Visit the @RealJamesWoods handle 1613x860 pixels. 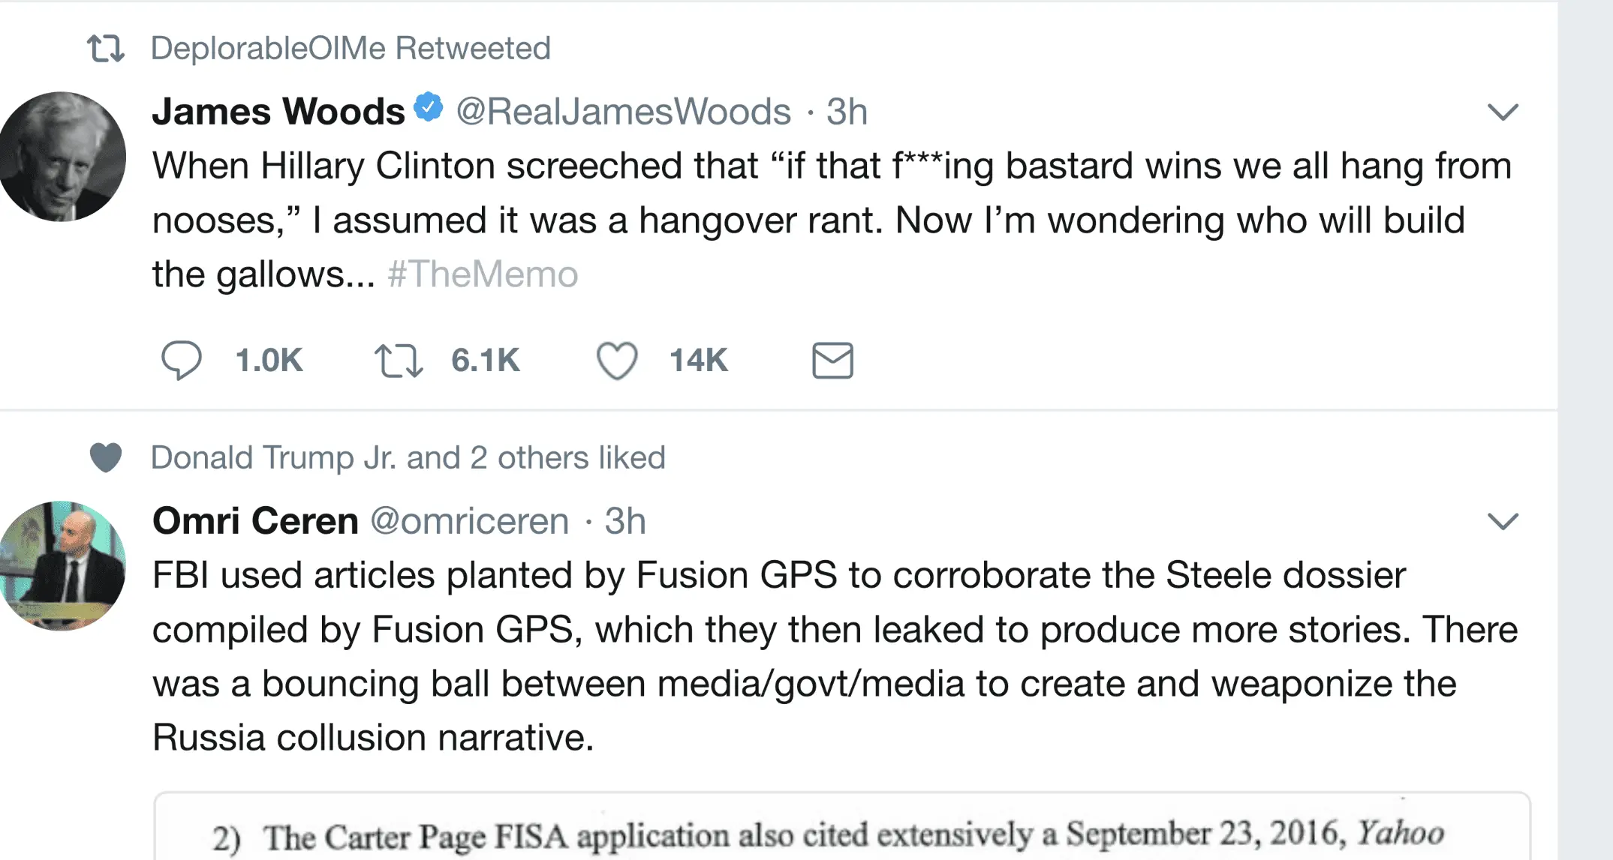[623, 112]
